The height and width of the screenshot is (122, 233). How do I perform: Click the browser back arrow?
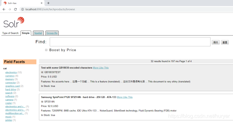click(4, 9)
